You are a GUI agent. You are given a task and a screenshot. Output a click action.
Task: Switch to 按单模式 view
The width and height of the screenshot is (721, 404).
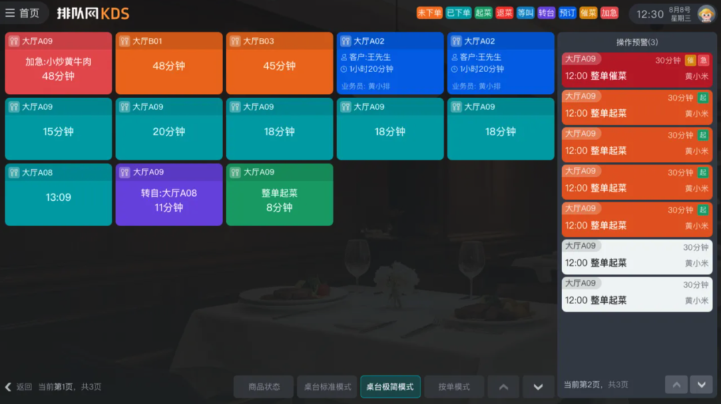454,387
